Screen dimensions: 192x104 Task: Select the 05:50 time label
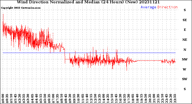[45, 99]
